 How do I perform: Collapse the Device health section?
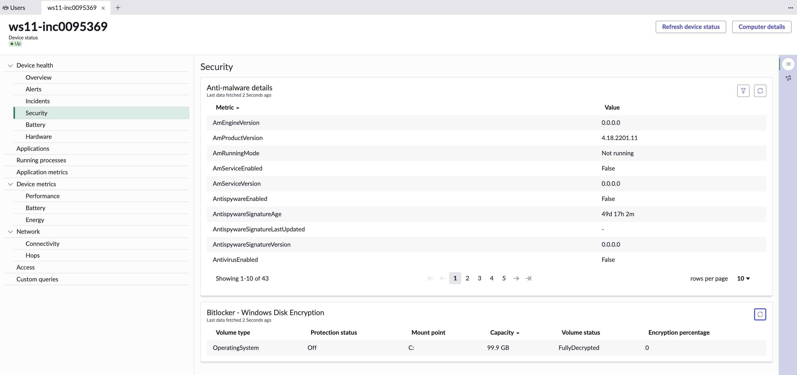pyautogui.click(x=10, y=65)
